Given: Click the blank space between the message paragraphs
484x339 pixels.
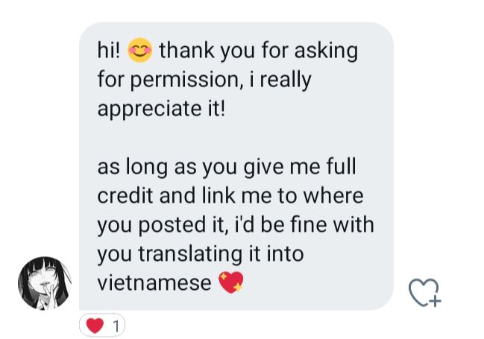Looking at the screenshot, I should click(236, 138).
